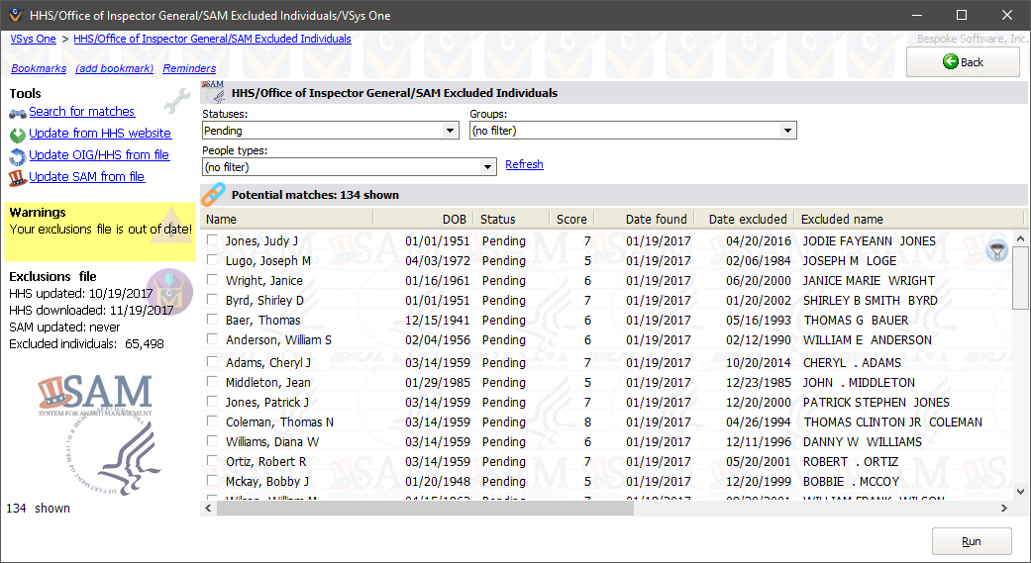Click the Refresh link
Screen dimensions: 1031x563
point(524,165)
